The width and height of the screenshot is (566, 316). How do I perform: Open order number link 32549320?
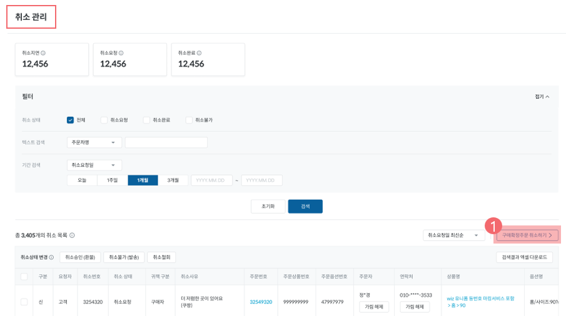pyautogui.click(x=261, y=302)
